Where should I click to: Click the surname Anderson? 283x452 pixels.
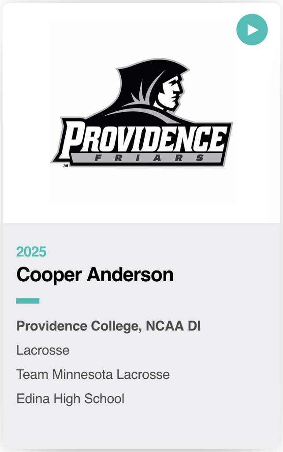[x=130, y=275]
